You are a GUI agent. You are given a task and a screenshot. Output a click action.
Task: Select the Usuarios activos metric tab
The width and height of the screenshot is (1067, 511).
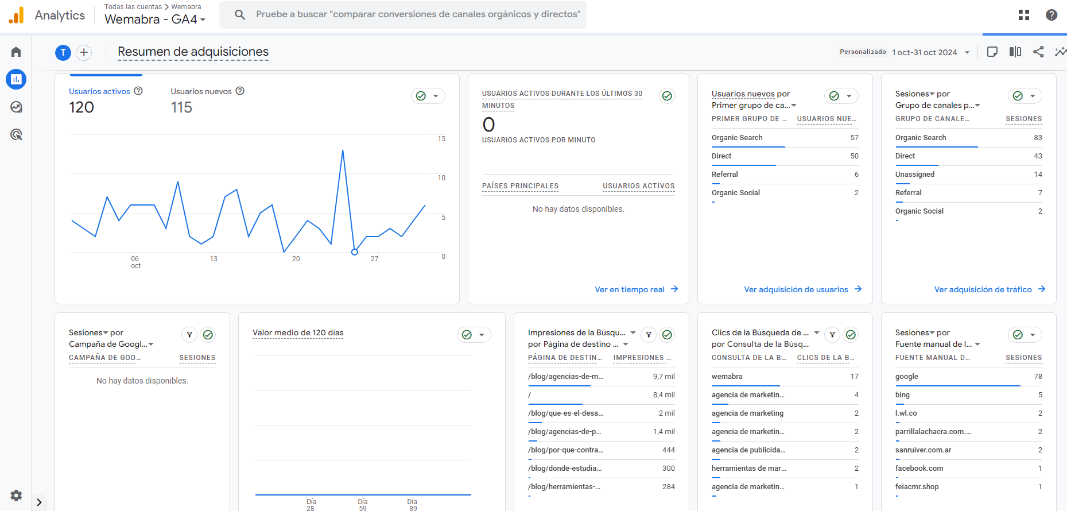tap(99, 92)
